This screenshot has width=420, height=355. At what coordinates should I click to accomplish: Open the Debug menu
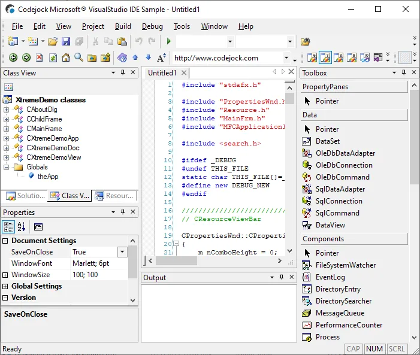click(152, 26)
